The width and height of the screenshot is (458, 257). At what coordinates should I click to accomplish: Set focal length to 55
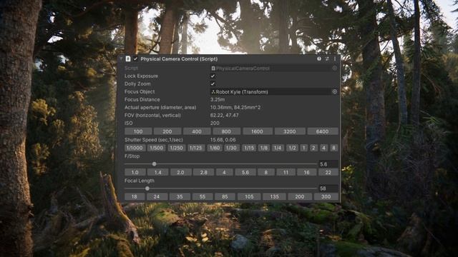[203, 197]
